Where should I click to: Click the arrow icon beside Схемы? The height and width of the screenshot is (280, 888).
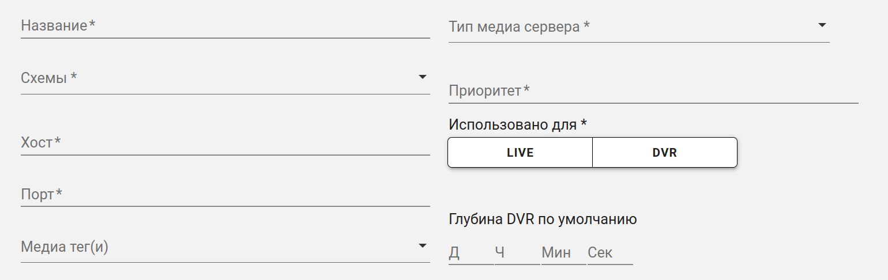pos(422,77)
